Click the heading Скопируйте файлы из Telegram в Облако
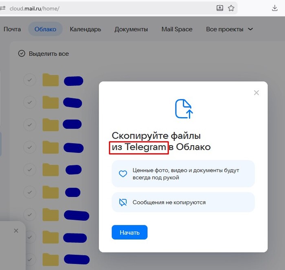285x270 pixels. tap(161, 141)
